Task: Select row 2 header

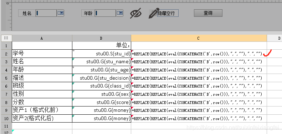Action: pyautogui.click(x=6, y=54)
